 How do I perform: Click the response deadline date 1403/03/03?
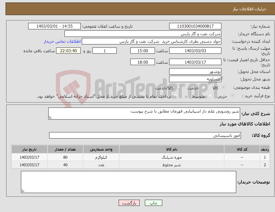pos(195,51)
